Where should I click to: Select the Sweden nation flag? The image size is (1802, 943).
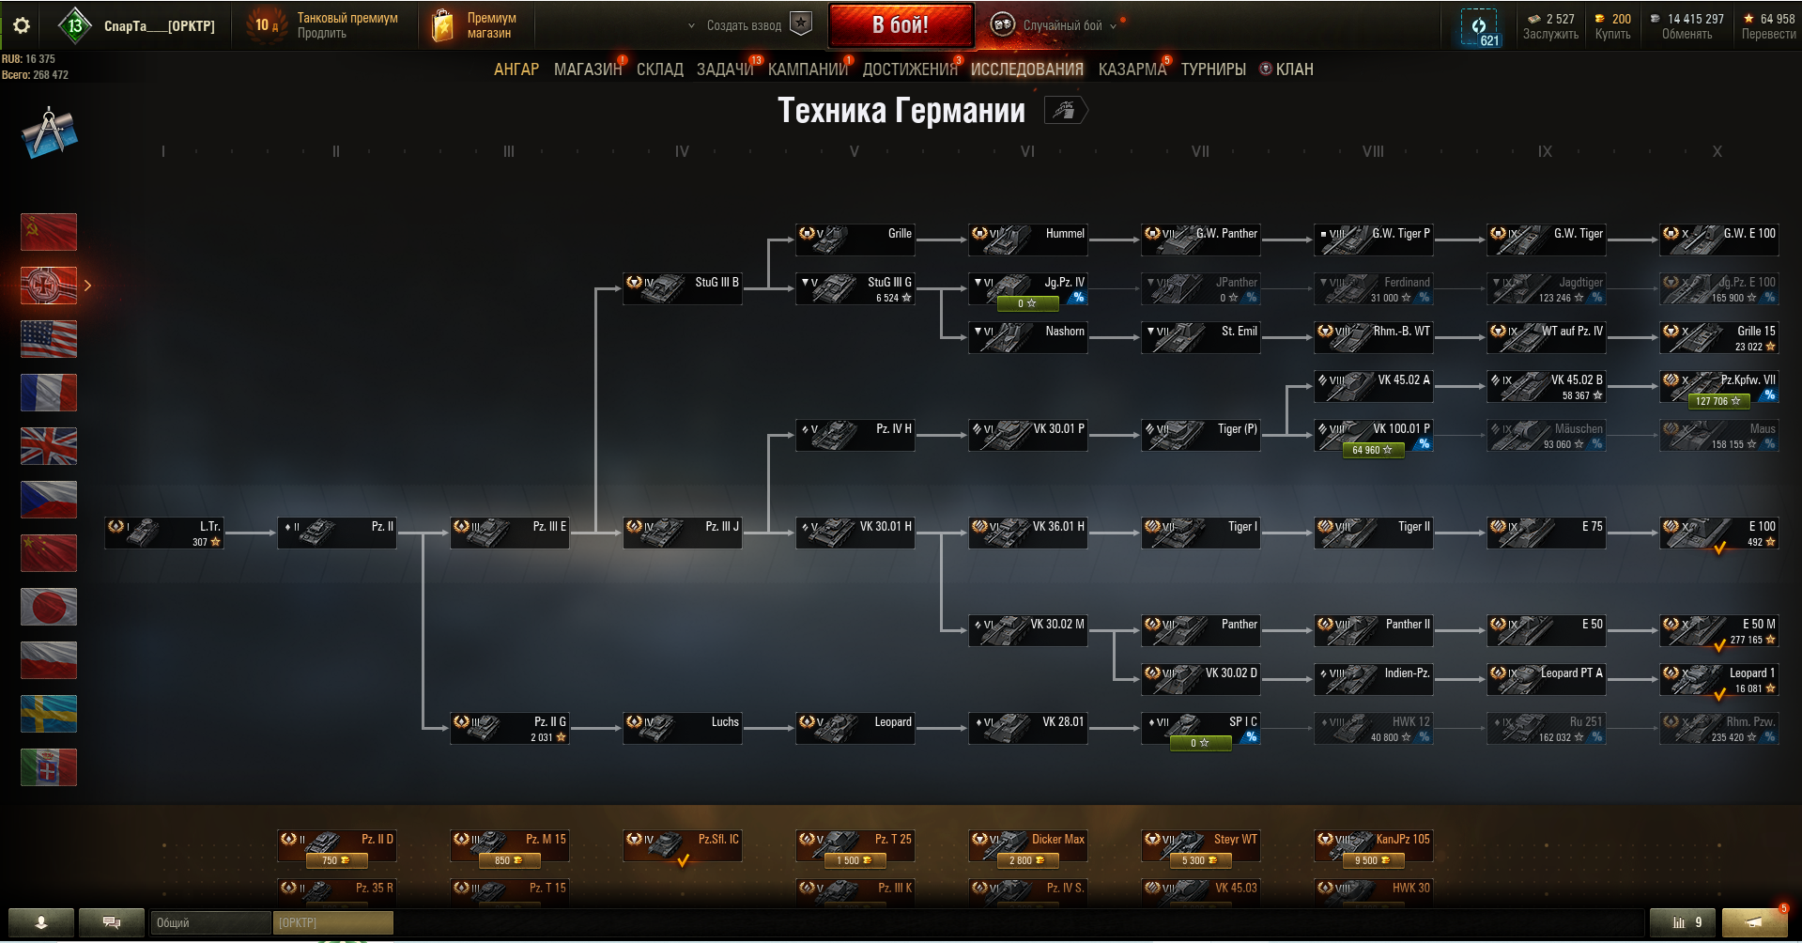49,714
